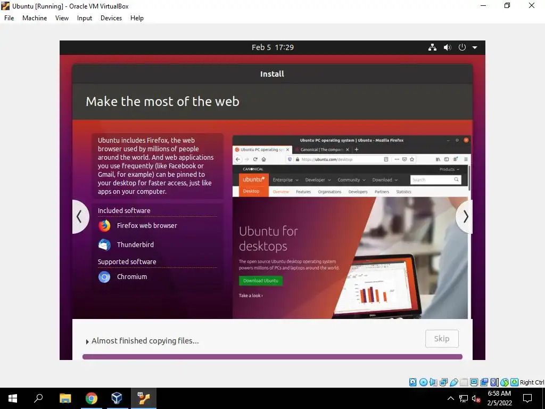Show hidden system tray icons
The width and height of the screenshot is (545, 409).
[x=450, y=398]
